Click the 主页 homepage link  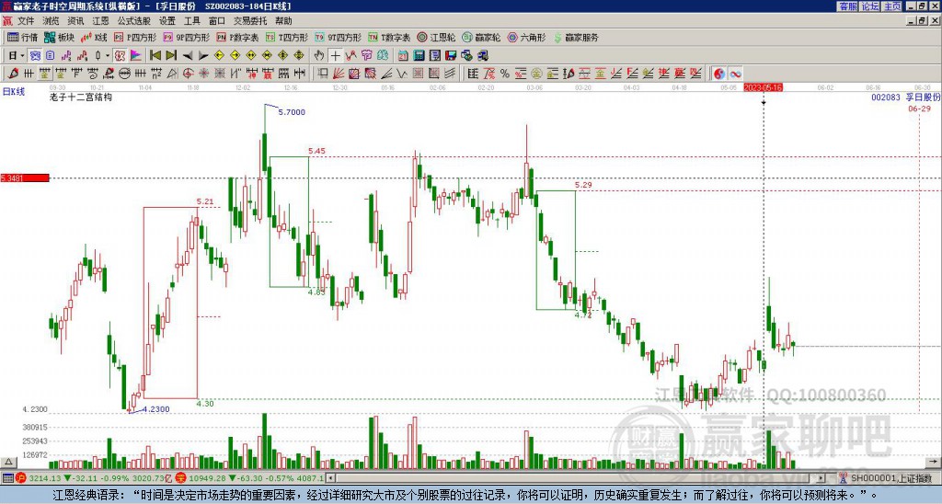click(x=892, y=6)
